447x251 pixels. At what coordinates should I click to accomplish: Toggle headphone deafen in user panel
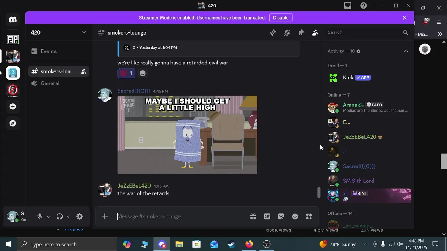(60, 216)
